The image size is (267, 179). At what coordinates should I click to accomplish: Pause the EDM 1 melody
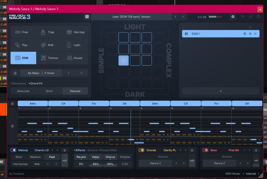point(186,34)
